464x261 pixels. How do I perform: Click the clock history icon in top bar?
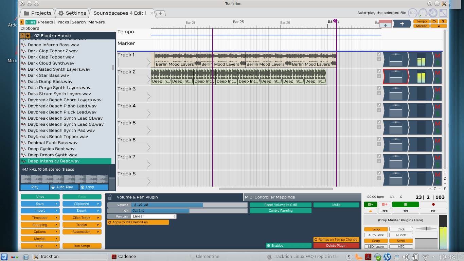[x=433, y=13]
